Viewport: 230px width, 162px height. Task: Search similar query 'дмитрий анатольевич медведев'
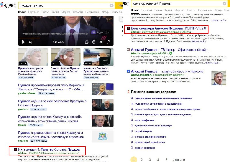pos(154,126)
